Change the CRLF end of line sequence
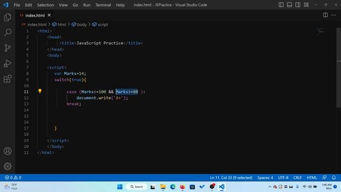The image size is (341, 192). [297, 178]
